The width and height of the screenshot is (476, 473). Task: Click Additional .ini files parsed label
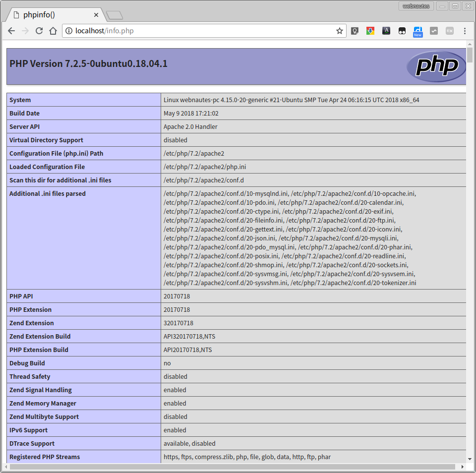click(x=48, y=193)
